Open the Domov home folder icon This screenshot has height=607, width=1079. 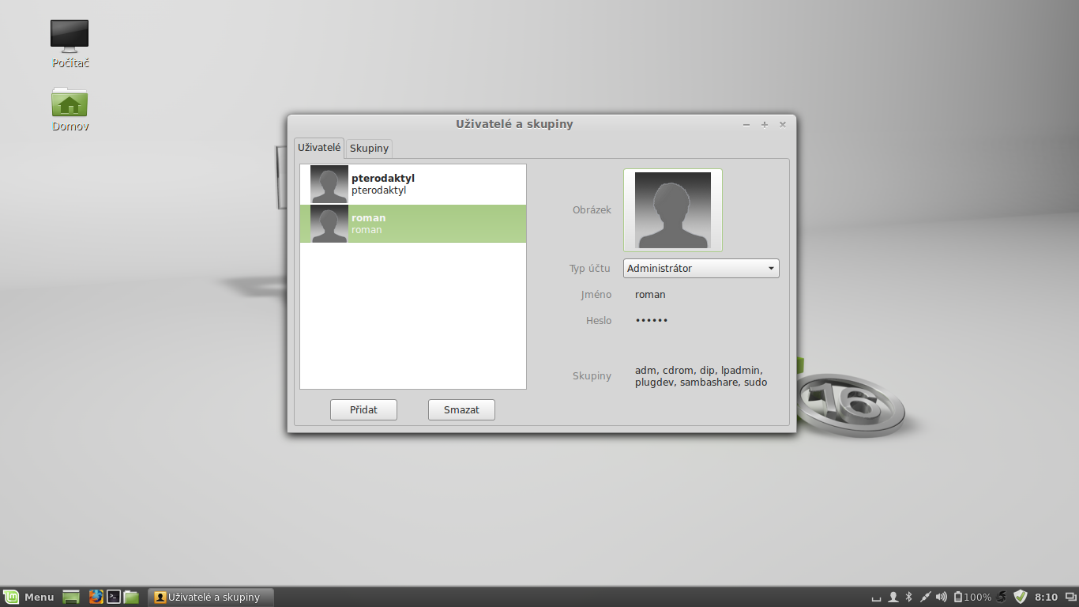pyautogui.click(x=69, y=103)
